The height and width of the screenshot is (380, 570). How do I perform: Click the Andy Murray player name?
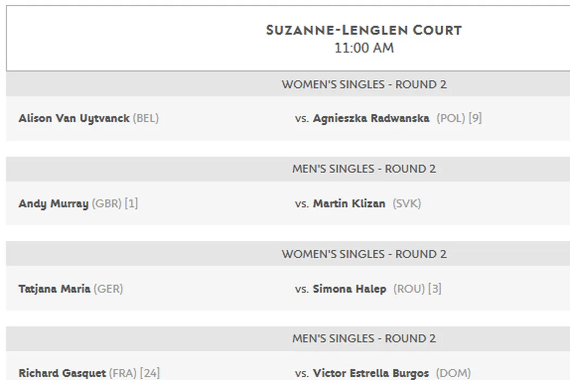point(53,204)
